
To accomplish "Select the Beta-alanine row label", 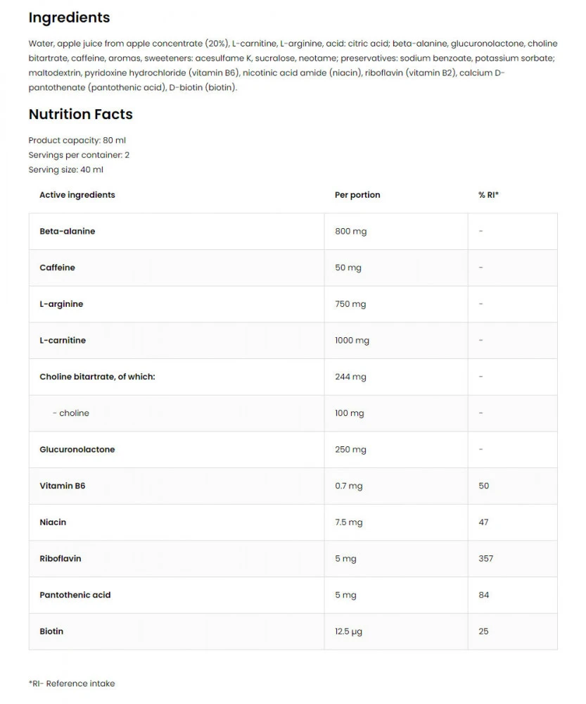I will tap(68, 232).
